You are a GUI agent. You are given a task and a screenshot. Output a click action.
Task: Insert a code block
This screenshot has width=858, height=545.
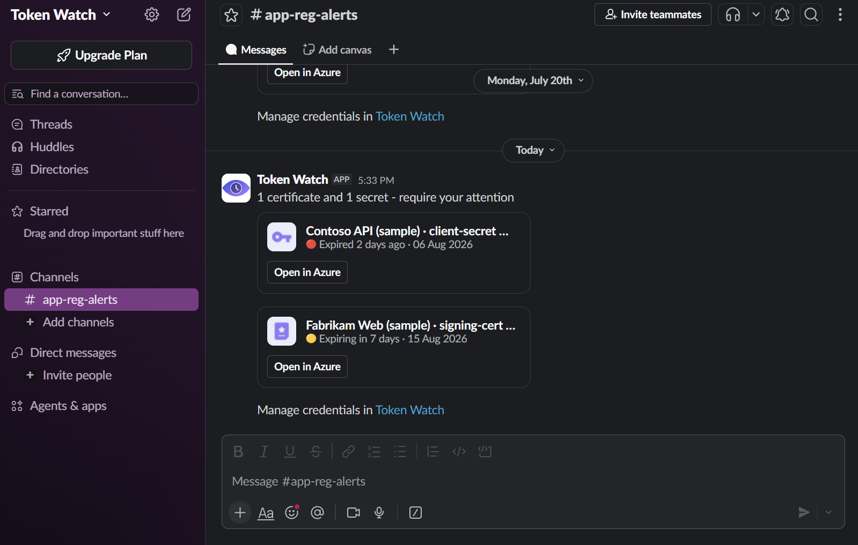pos(485,452)
